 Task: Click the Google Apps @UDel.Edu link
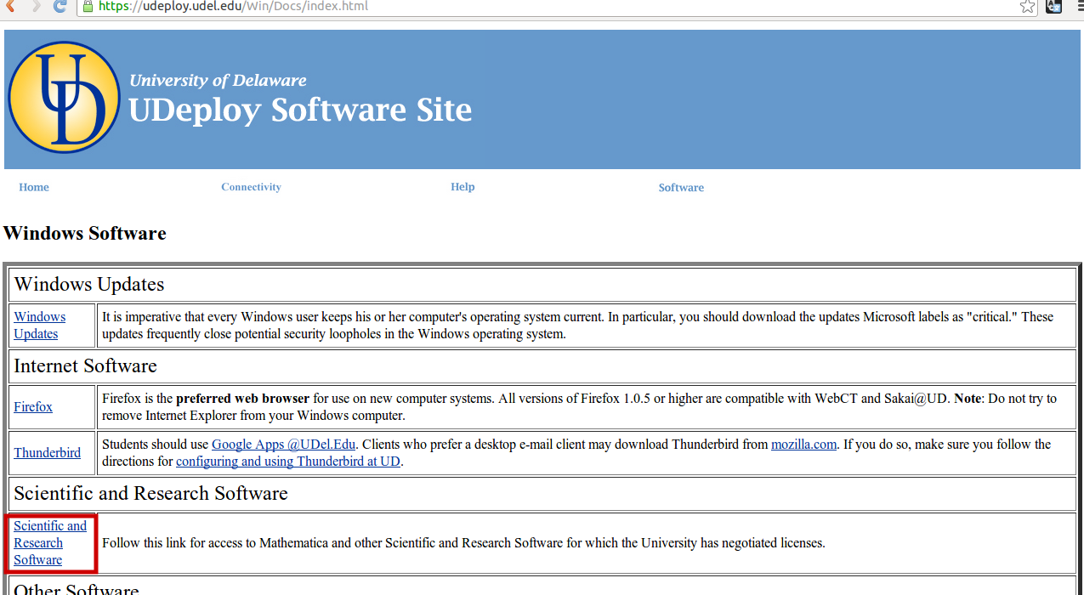click(x=283, y=444)
